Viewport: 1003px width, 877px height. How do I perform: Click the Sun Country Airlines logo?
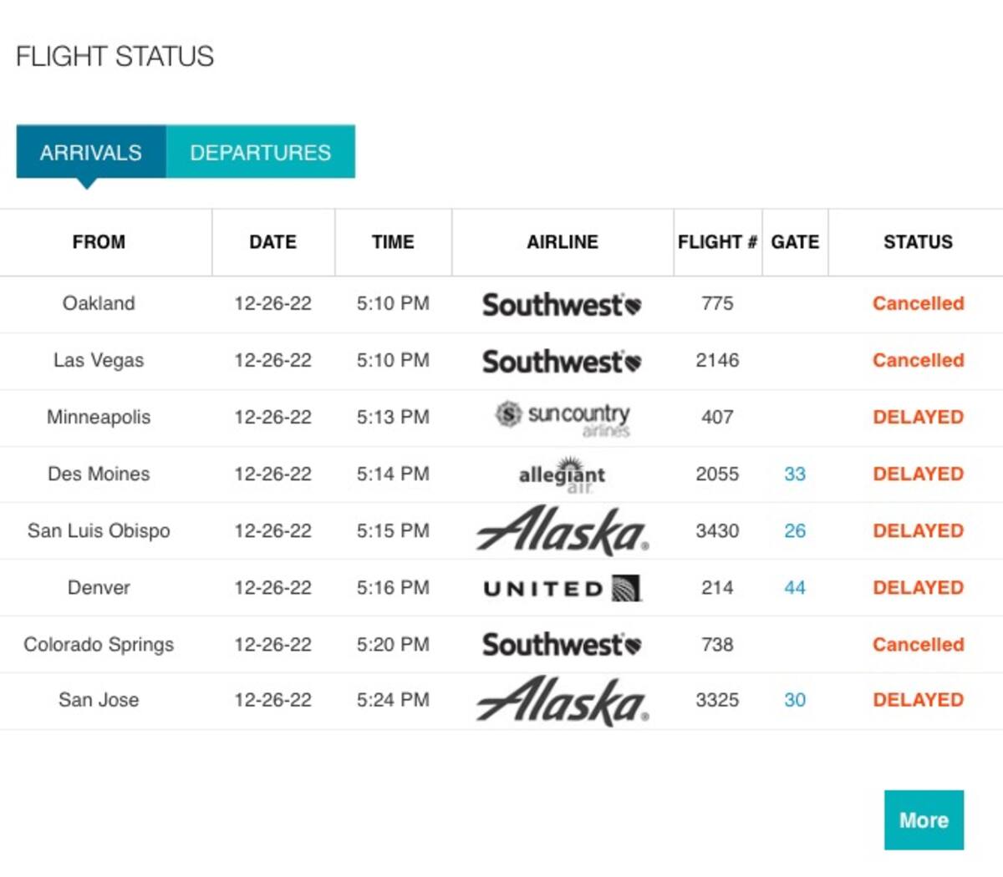563,418
